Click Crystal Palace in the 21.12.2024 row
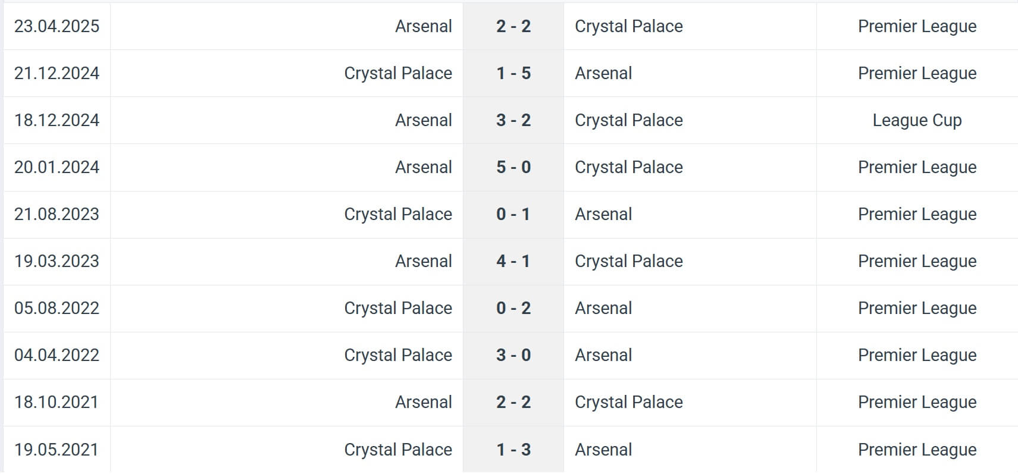 click(x=398, y=73)
